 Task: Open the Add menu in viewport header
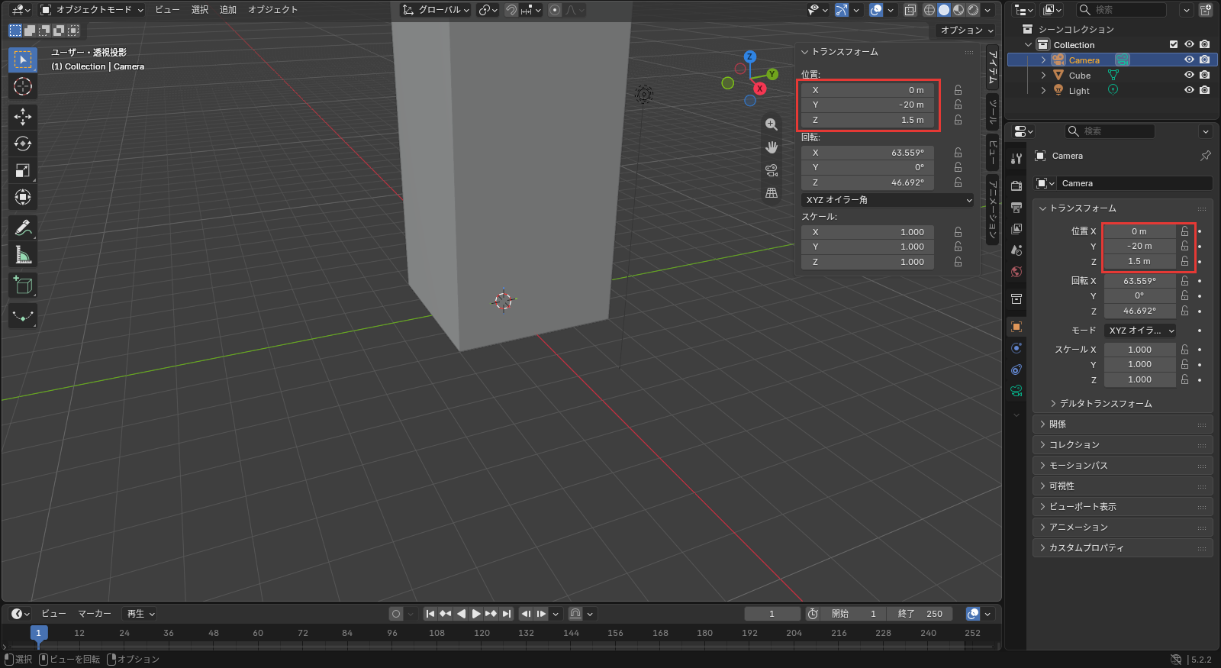point(228,10)
